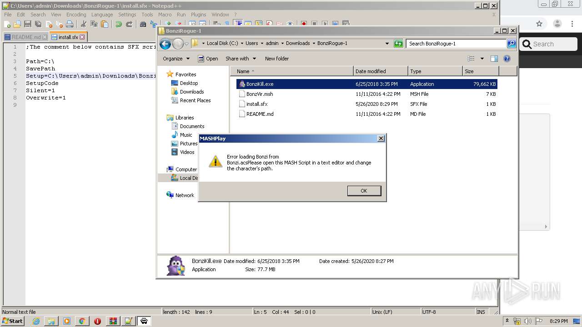This screenshot has height=327, width=582.
Task: Open Internet Explorer from the taskbar
Action: point(36,321)
